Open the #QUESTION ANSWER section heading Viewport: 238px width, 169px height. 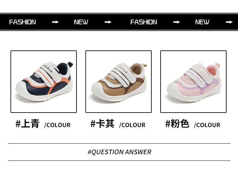click(119, 152)
